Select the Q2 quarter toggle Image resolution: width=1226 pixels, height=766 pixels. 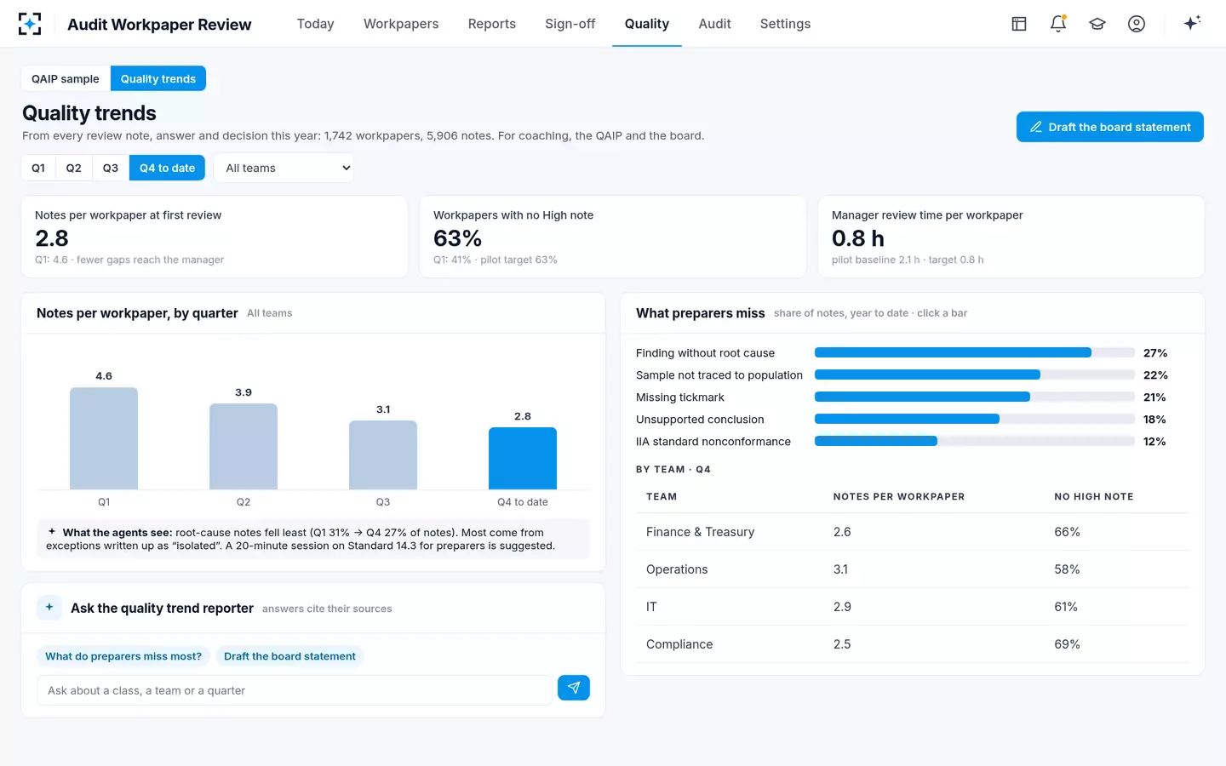pyautogui.click(x=74, y=168)
